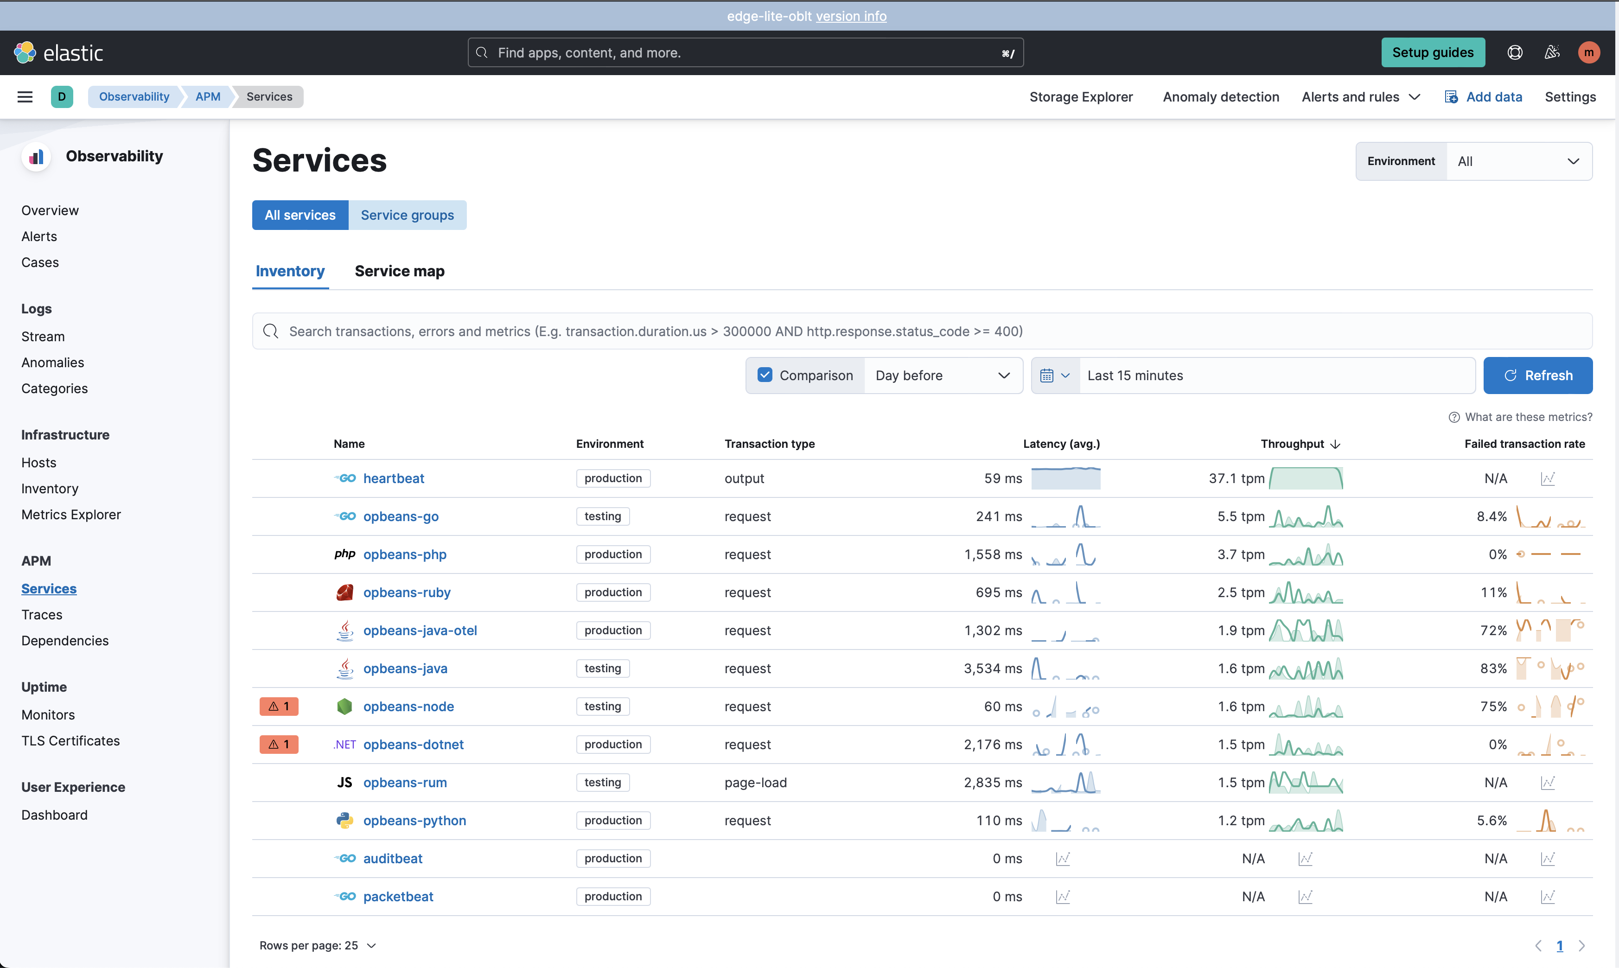
Task: Open the hamburger navigation menu icon
Action: [25, 96]
